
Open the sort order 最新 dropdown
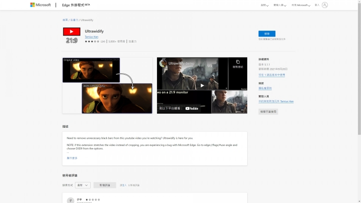(x=83, y=185)
